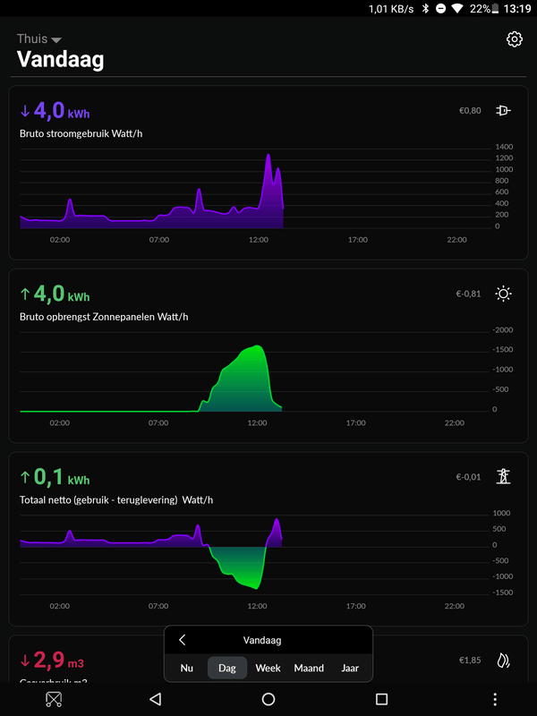Tap the do-not-disturb status icon

440,9
